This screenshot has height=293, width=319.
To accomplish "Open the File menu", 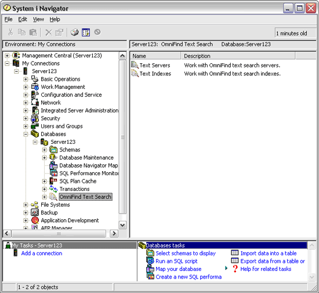I will coord(8,19).
